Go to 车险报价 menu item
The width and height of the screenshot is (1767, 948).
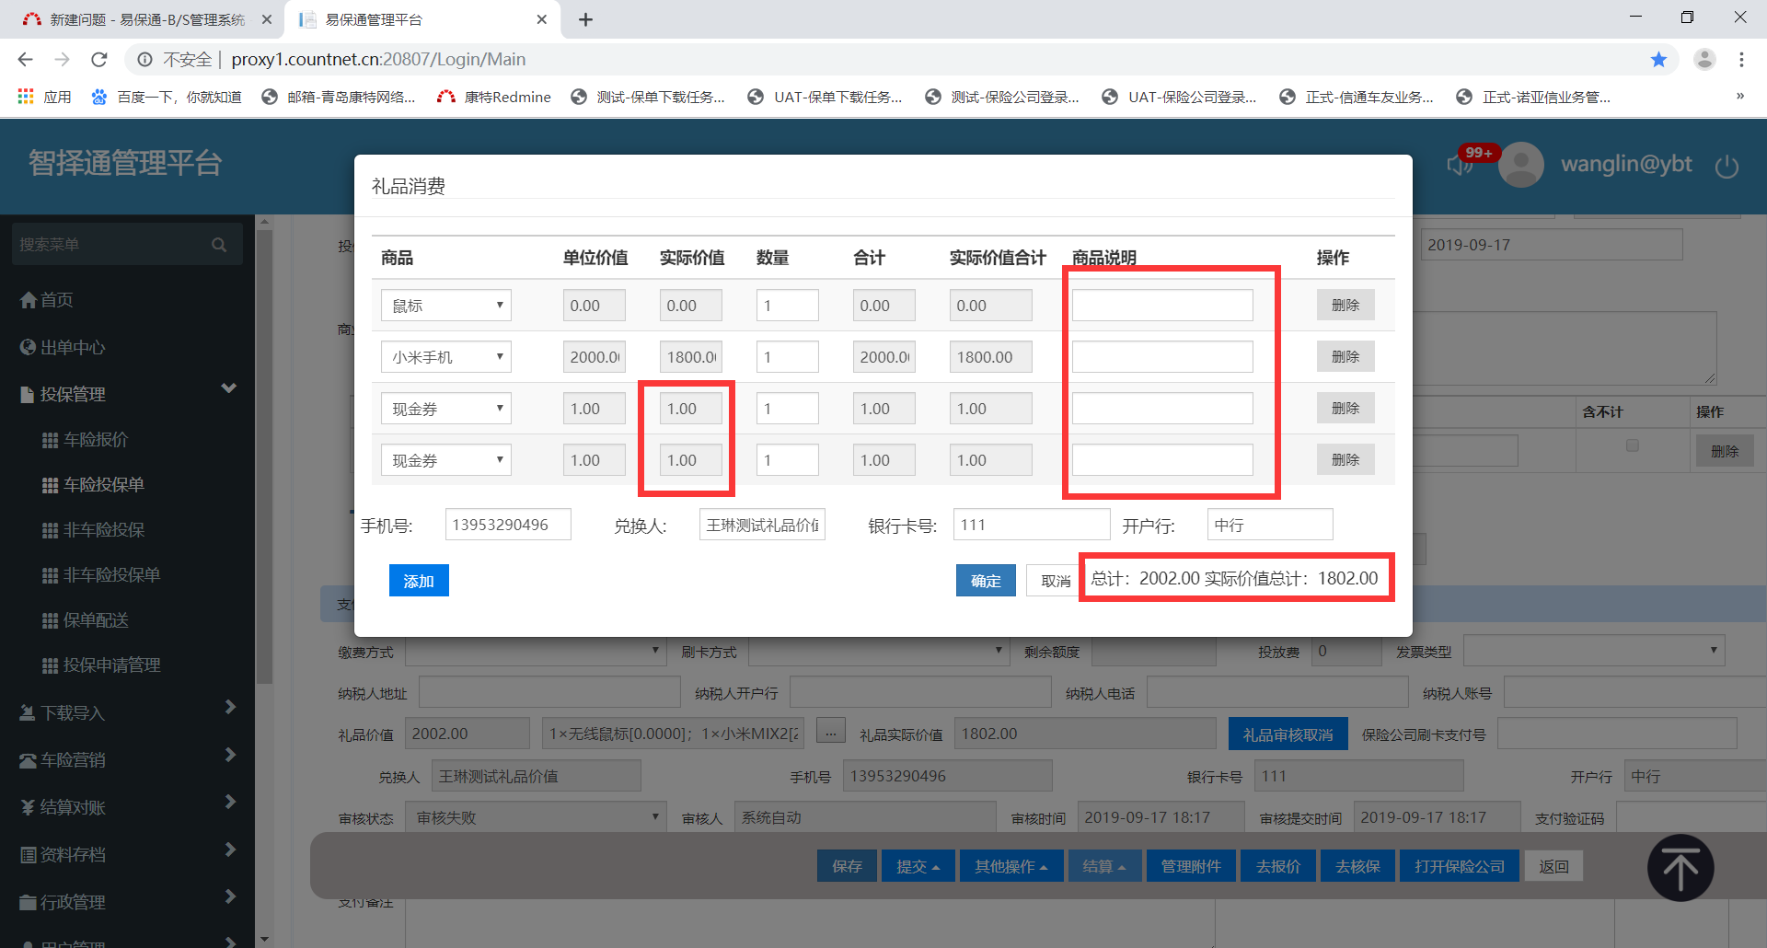86,440
